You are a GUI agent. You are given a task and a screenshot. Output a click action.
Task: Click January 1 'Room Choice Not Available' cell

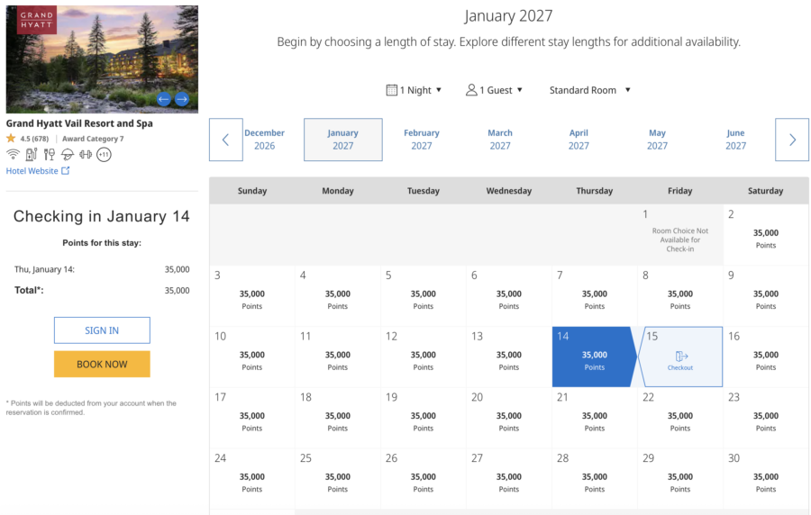point(680,235)
